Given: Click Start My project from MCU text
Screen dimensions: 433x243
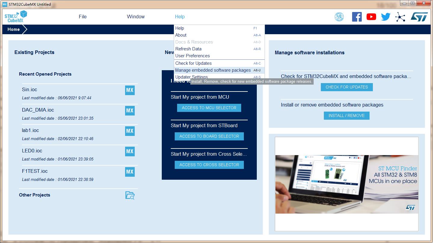Looking at the screenshot, I should pyautogui.click(x=200, y=97).
